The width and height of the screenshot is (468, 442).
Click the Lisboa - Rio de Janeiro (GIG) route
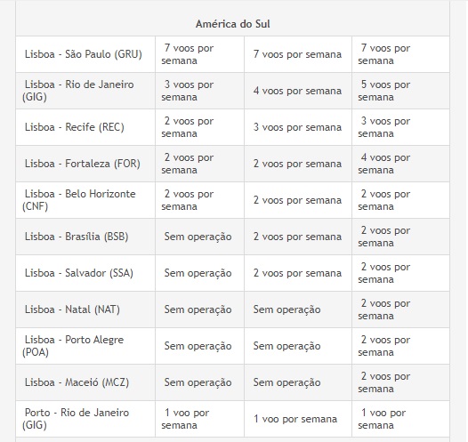(85, 91)
